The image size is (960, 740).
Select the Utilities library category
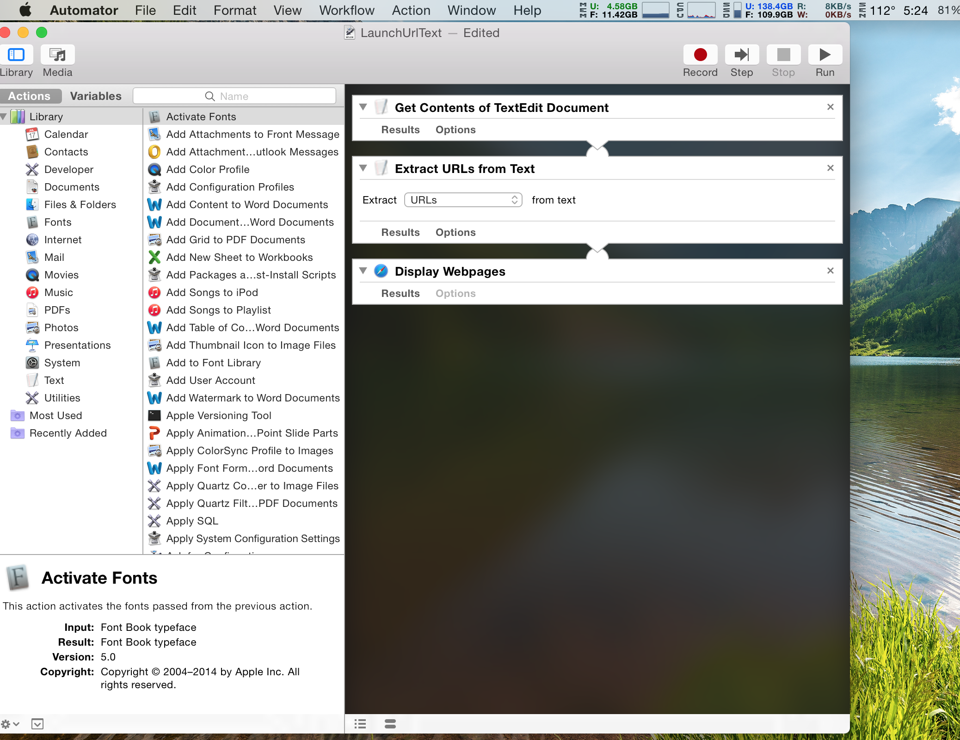(x=62, y=398)
